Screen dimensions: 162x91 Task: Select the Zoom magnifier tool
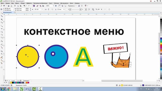2,22
